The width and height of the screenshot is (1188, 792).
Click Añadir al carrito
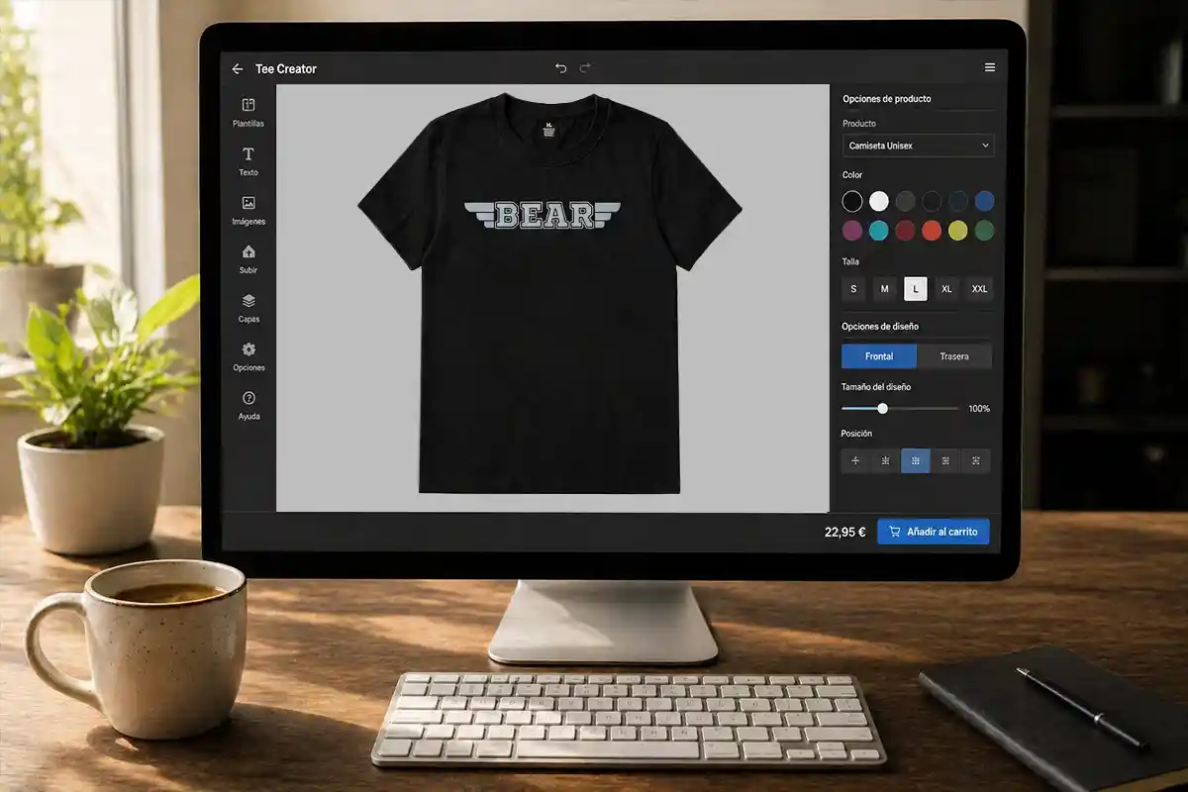[x=933, y=532]
